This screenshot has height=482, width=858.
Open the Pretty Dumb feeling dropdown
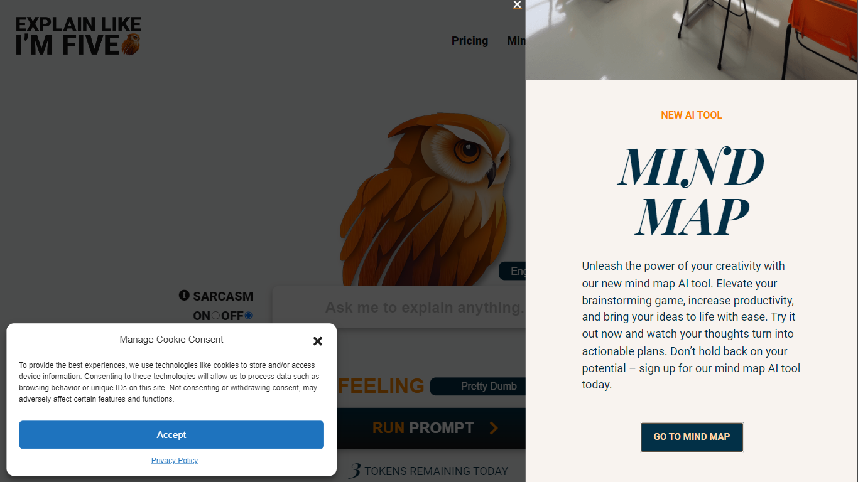point(477,387)
